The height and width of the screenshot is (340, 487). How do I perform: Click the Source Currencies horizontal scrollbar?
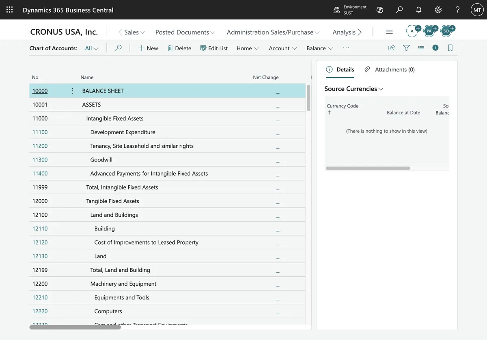click(x=368, y=168)
